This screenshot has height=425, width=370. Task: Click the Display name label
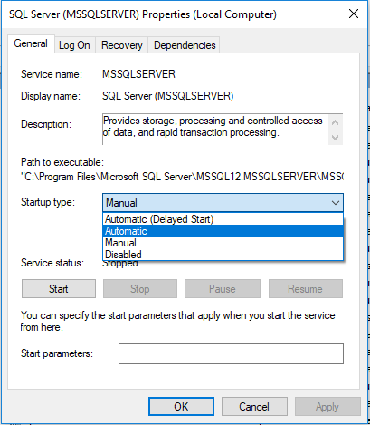(x=51, y=96)
